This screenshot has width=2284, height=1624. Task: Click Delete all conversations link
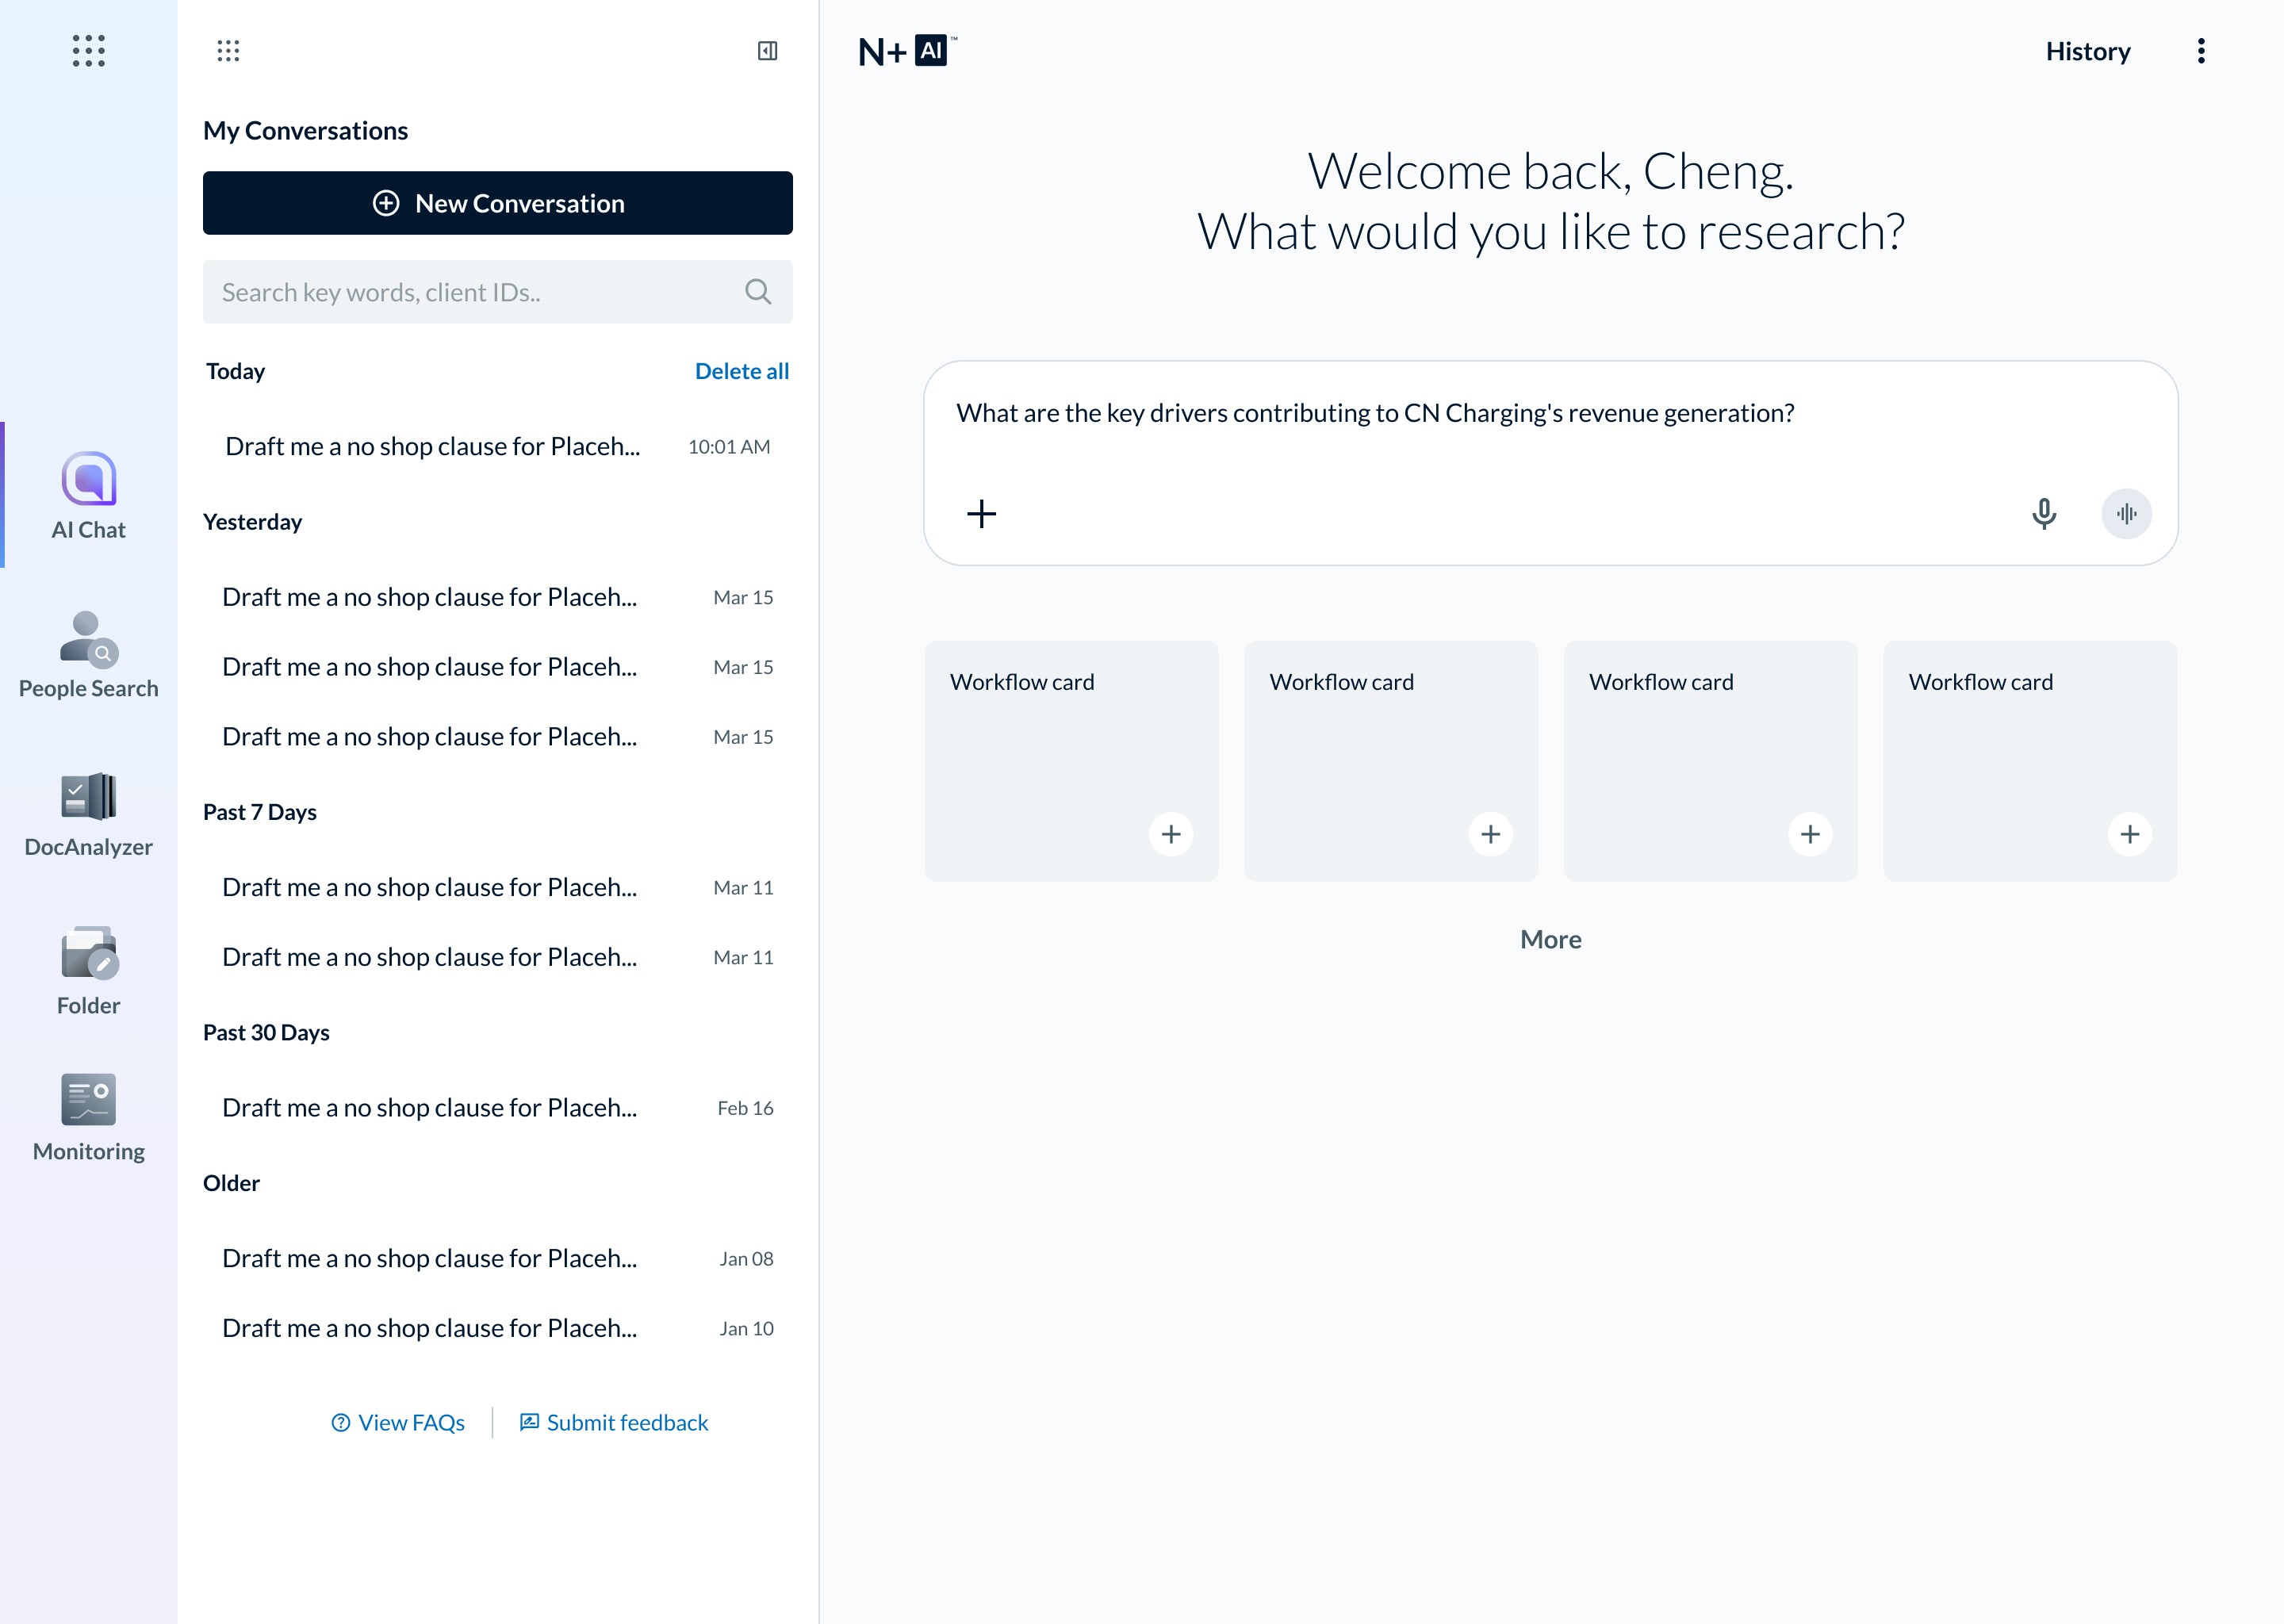pyautogui.click(x=741, y=371)
